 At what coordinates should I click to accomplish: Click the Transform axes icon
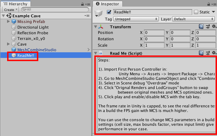tap(101, 26)
